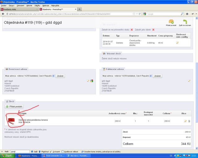Find next with Další arrow
198x158 pixels.
[34, 152]
